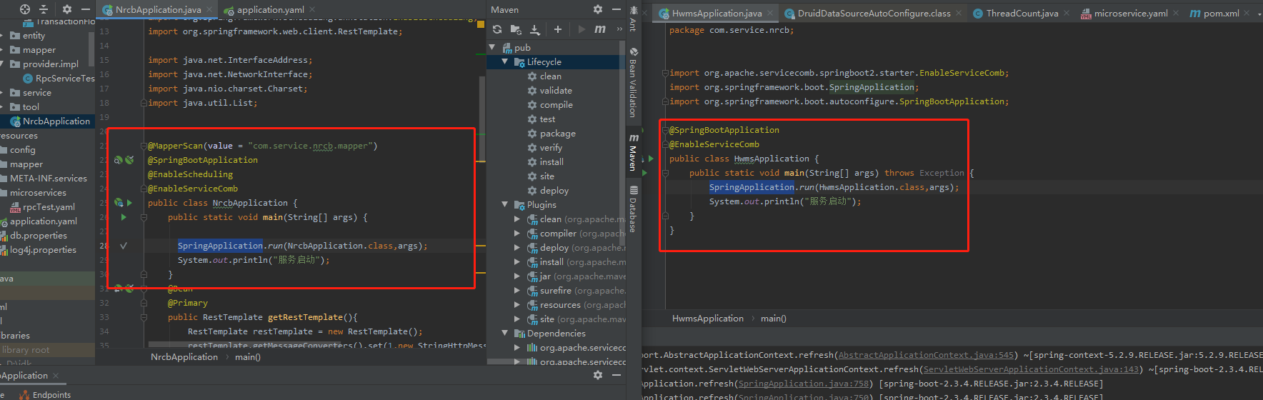Open ServletWebServerApplicationContext.java:143 link
1263x400 pixels.
click(1031, 369)
